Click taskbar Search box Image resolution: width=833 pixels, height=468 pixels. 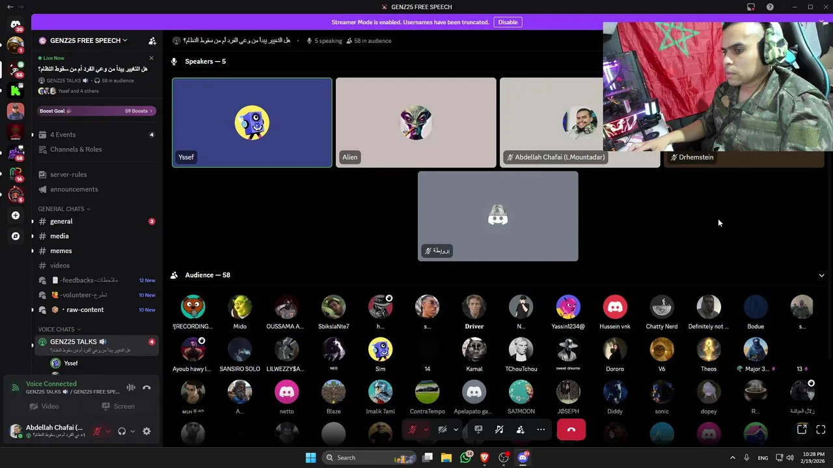(368, 458)
